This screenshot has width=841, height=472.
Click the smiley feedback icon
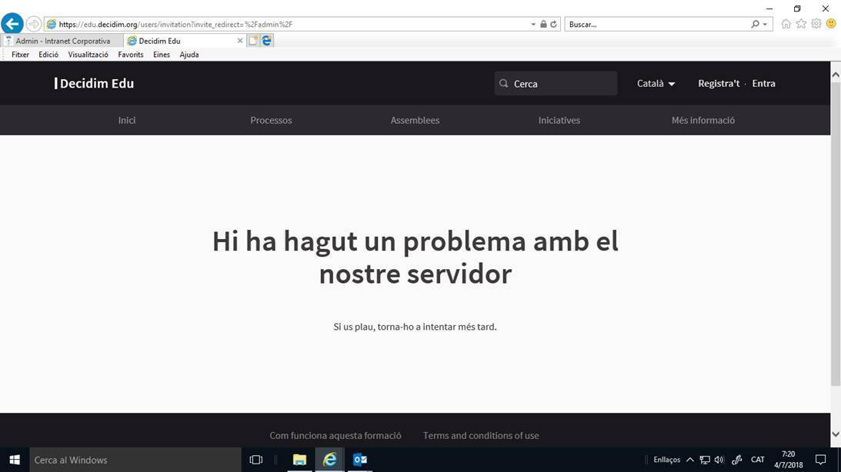831,24
